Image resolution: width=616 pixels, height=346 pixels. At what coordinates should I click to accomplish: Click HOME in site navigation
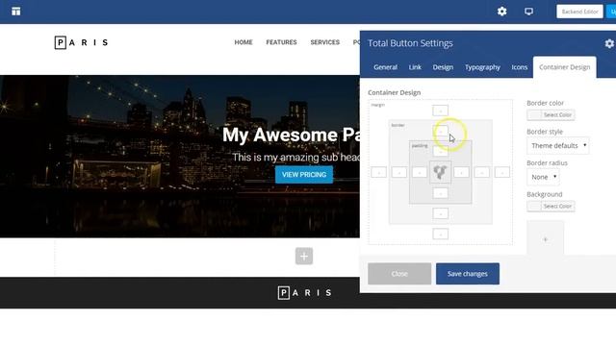pos(244,42)
